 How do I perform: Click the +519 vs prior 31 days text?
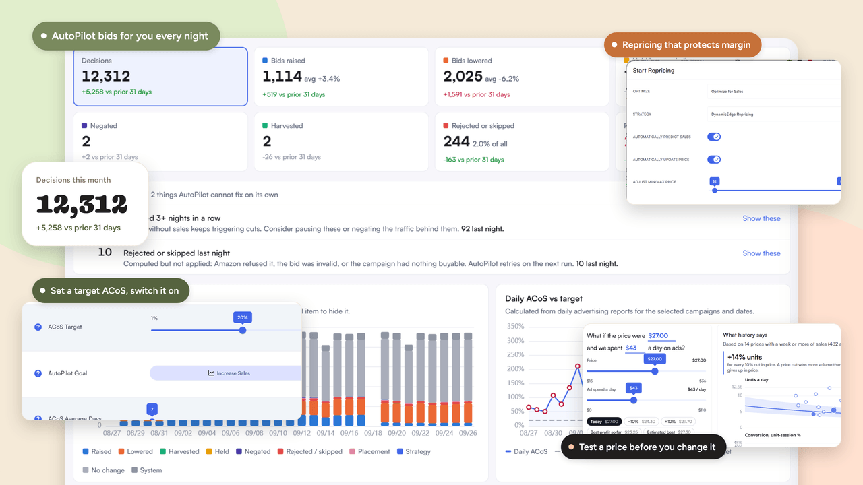294,94
